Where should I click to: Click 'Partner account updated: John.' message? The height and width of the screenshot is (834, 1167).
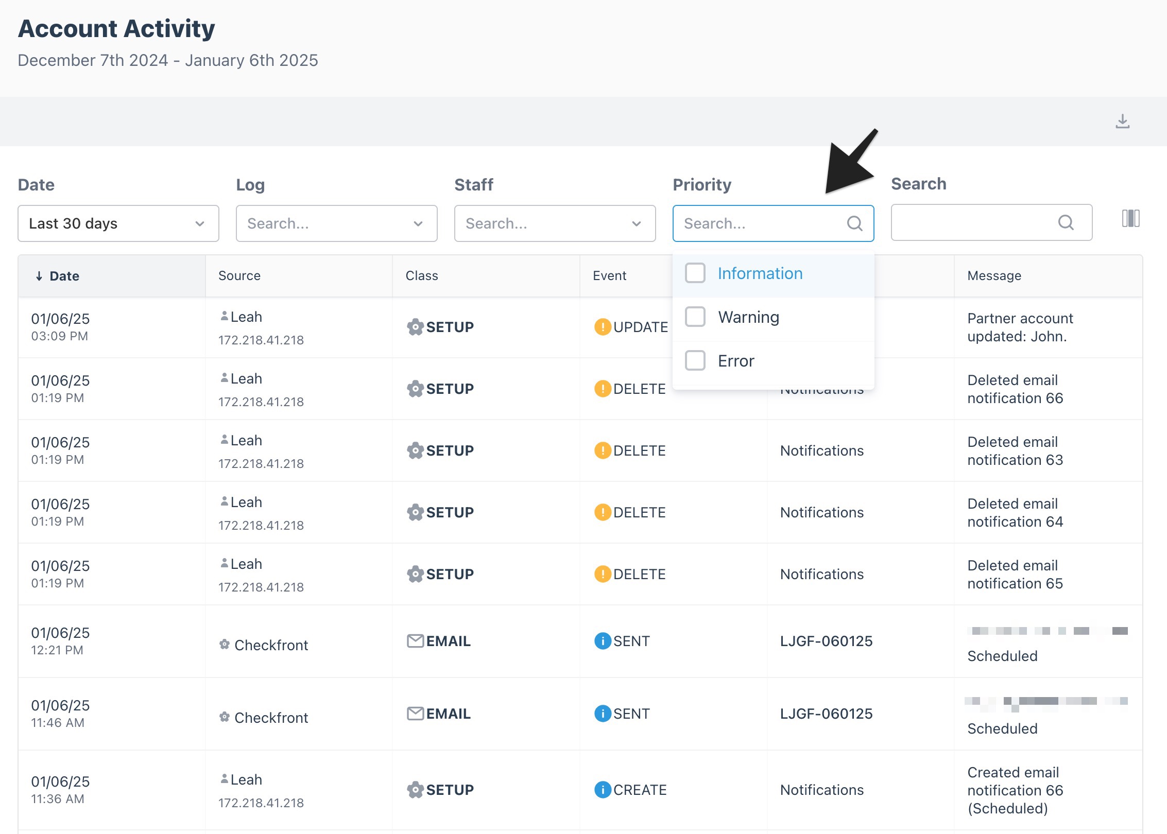[1020, 327]
